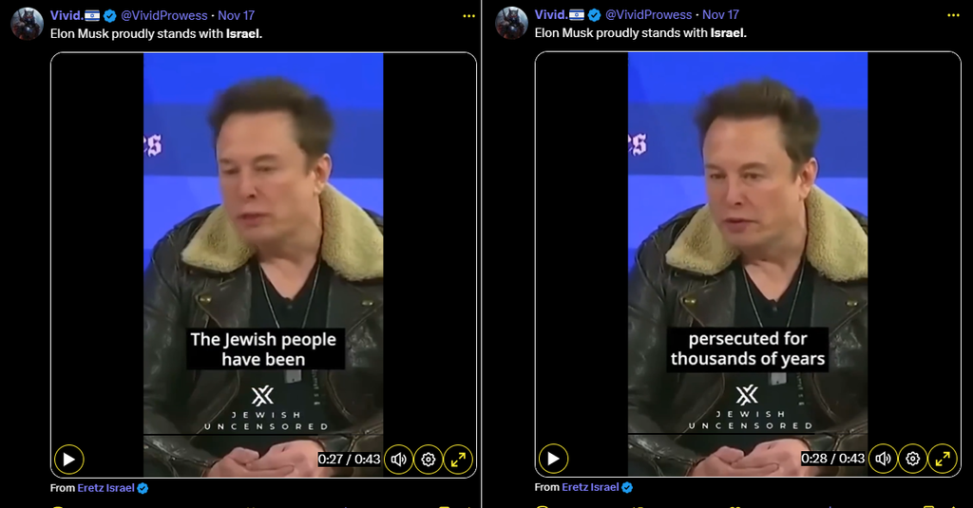Click the 0:28 / 0:43 time display
This screenshot has width=973, height=508.
(832, 459)
